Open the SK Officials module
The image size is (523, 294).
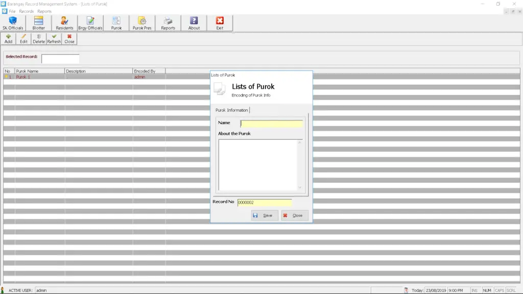pyautogui.click(x=12, y=22)
